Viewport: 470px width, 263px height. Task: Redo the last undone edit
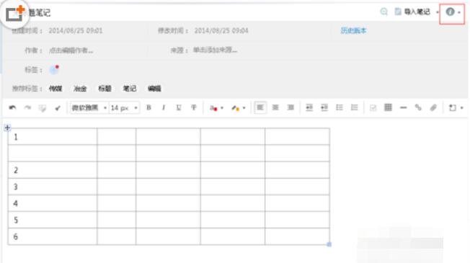point(27,107)
